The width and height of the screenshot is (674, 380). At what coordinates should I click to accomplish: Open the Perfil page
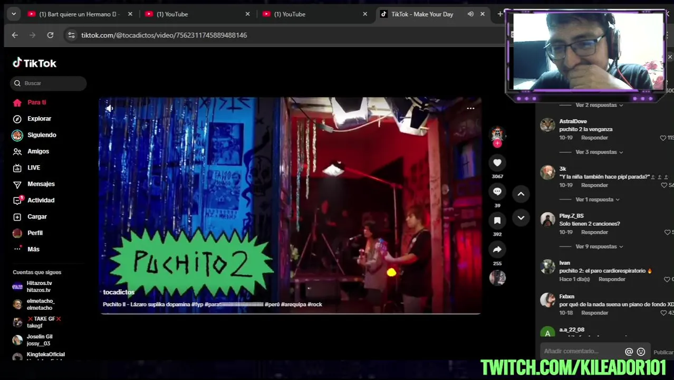coord(28,233)
